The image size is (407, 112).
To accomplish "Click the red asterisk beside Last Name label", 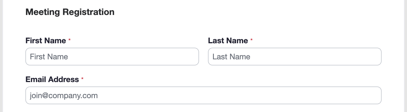I will (x=252, y=40).
